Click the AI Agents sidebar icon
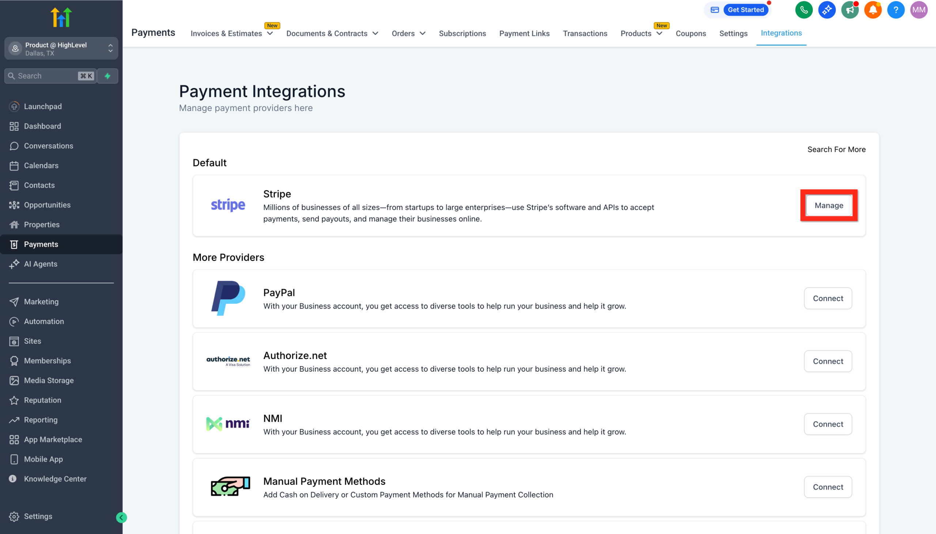The height and width of the screenshot is (534, 936). point(14,264)
